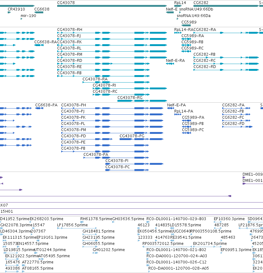The width and height of the screenshot is (263, 273).
Task: Choose the CG43078-RB transcript
Action: 70,73
